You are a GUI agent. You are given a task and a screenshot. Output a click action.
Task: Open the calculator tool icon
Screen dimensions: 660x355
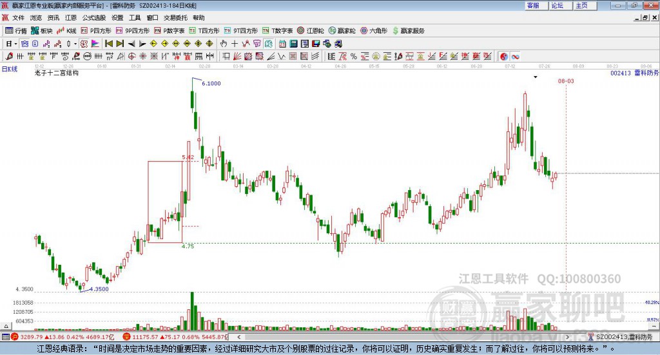(x=293, y=44)
